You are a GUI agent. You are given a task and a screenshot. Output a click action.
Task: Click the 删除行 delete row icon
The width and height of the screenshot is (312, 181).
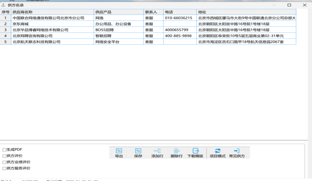click(x=176, y=151)
